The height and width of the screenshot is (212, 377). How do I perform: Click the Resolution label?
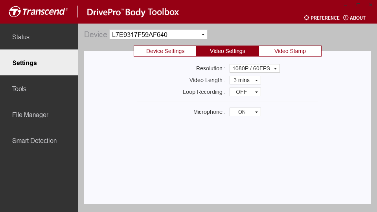(x=211, y=68)
